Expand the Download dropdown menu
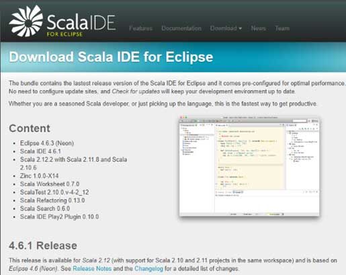Viewport: 346px width, 275px height. [x=226, y=28]
